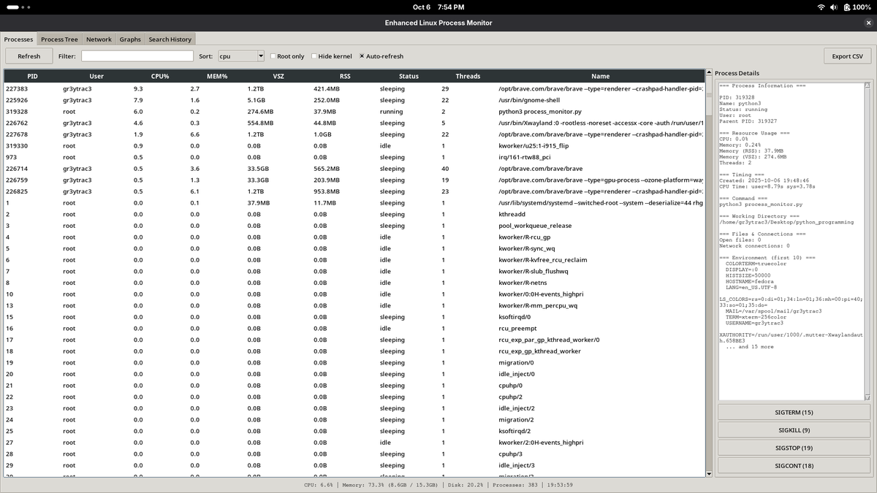Select the migration/0 process row
877x493 pixels.
pyautogui.click(x=354, y=362)
